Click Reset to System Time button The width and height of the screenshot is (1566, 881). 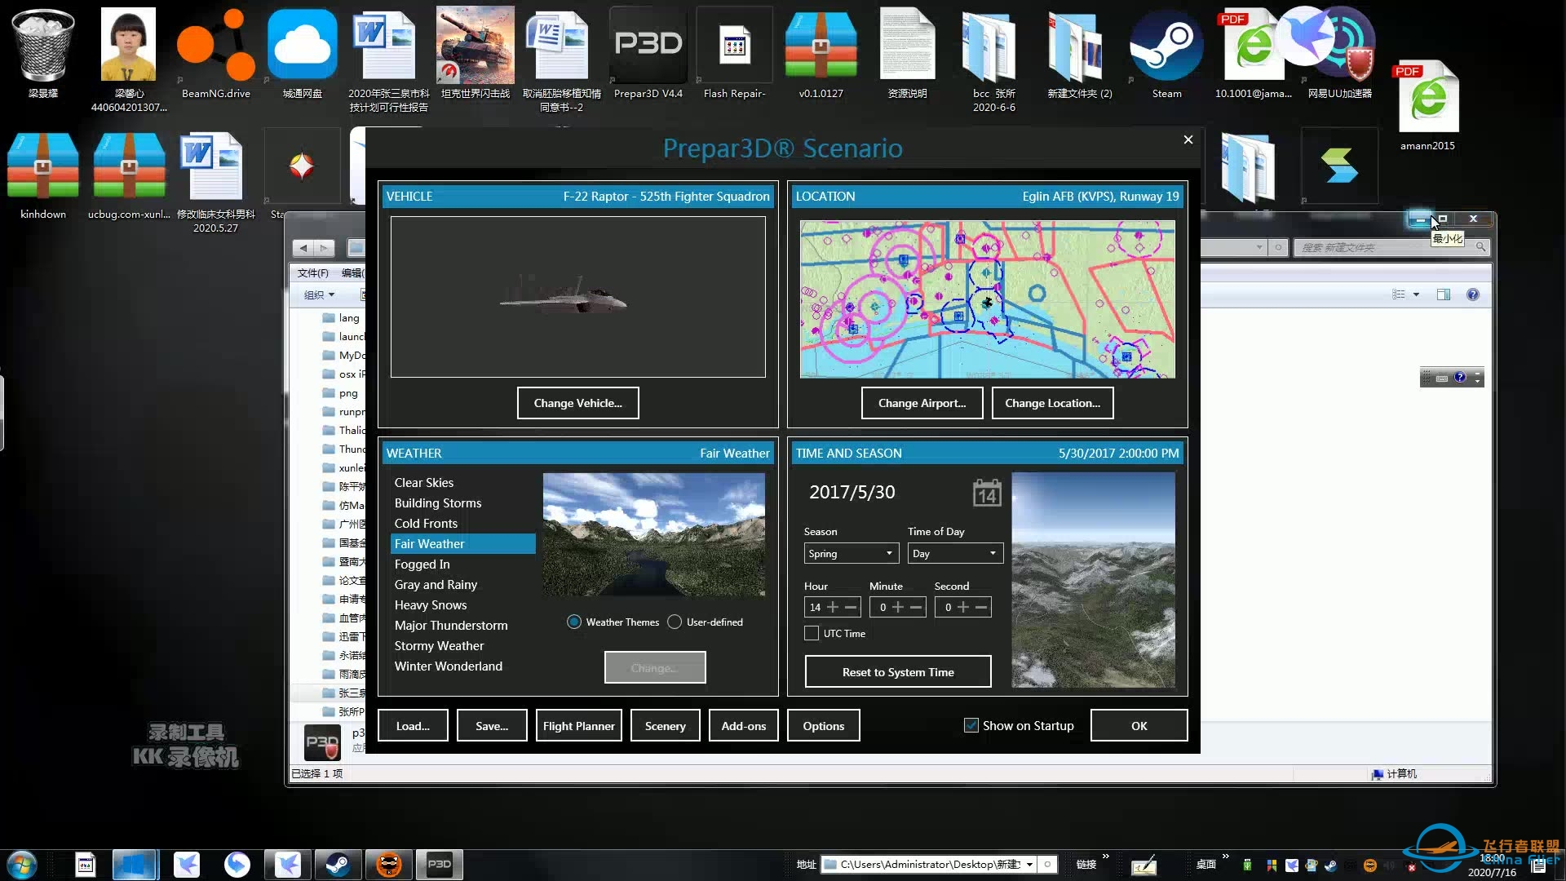[898, 672]
